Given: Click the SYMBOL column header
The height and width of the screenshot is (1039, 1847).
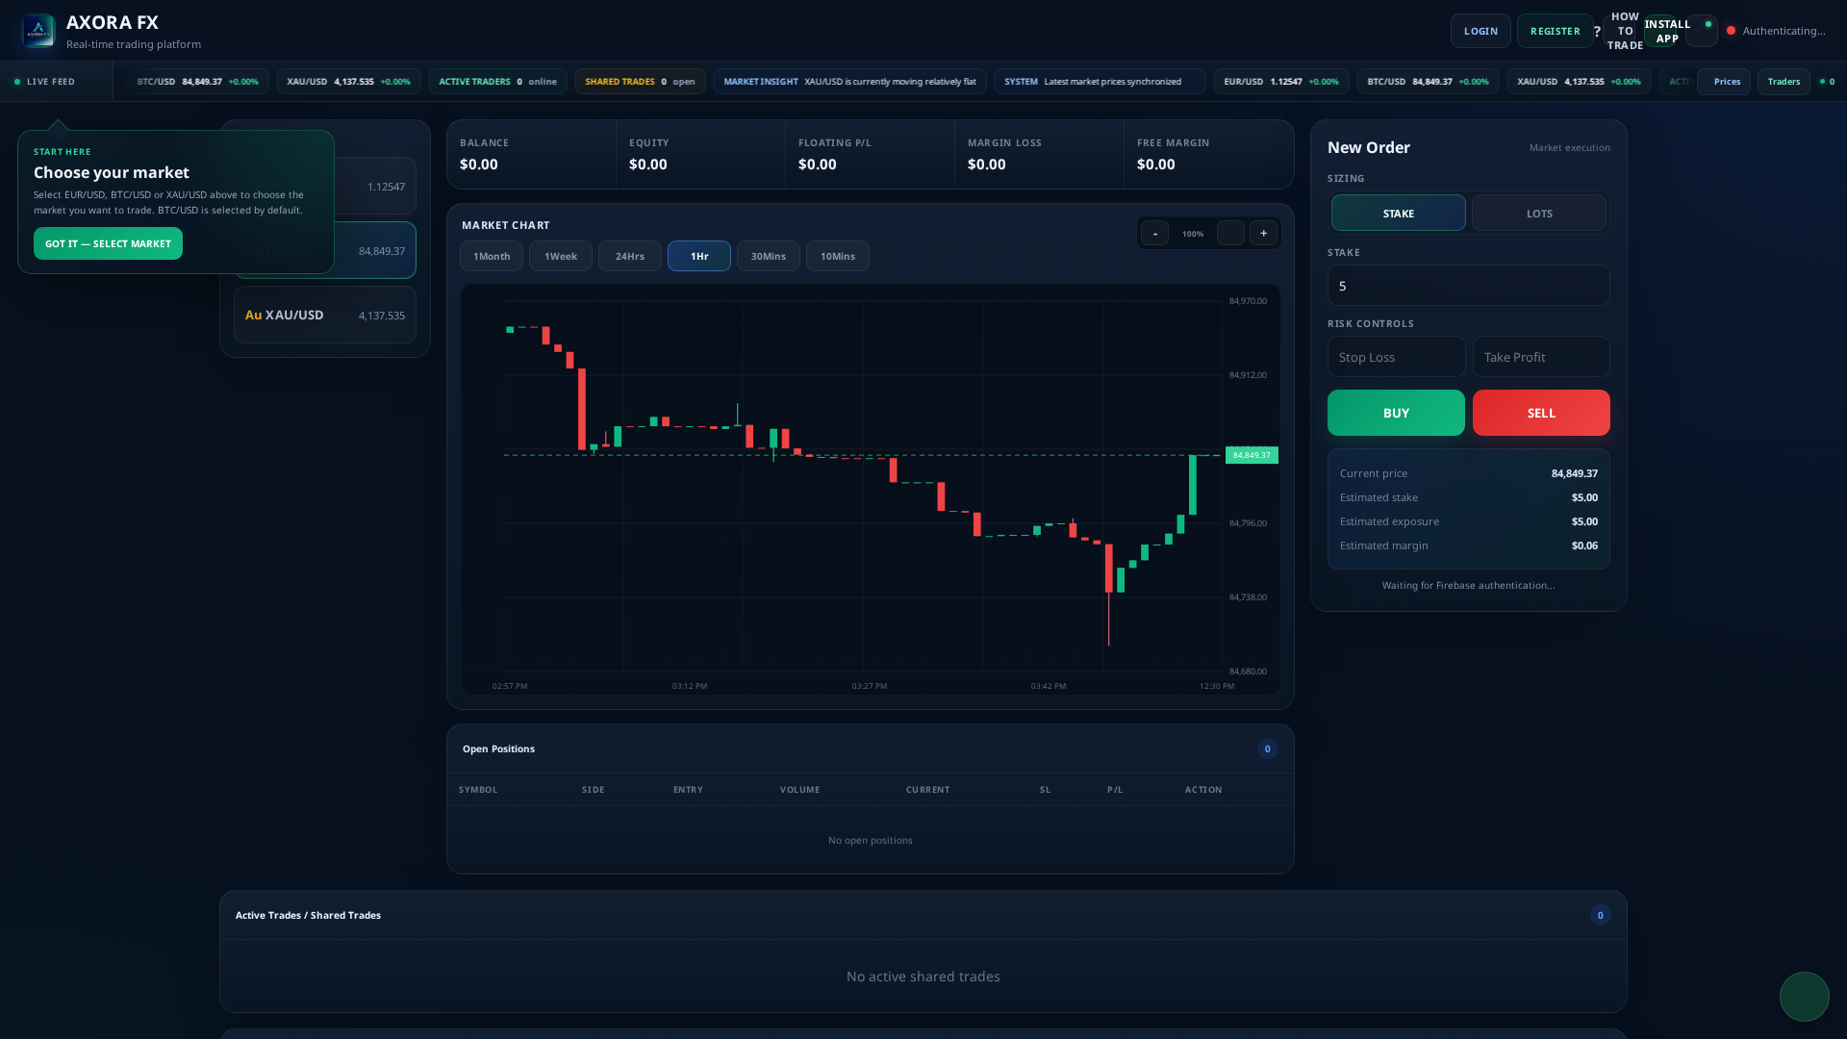Looking at the screenshot, I should (x=478, y=790).
